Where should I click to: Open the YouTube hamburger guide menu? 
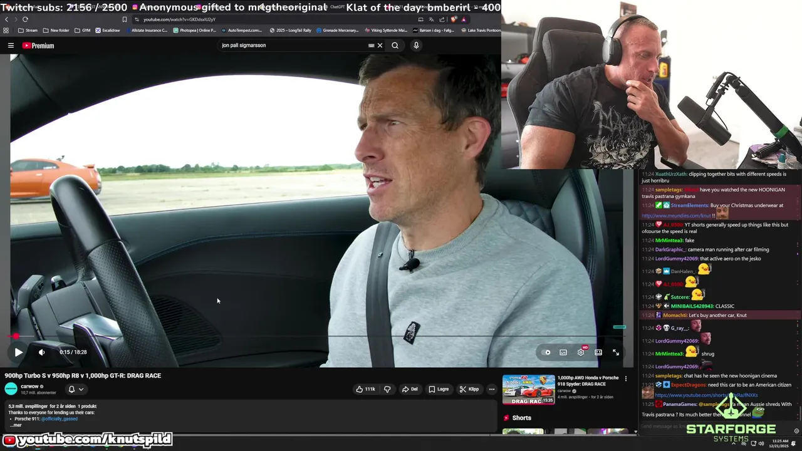(11, 46)
